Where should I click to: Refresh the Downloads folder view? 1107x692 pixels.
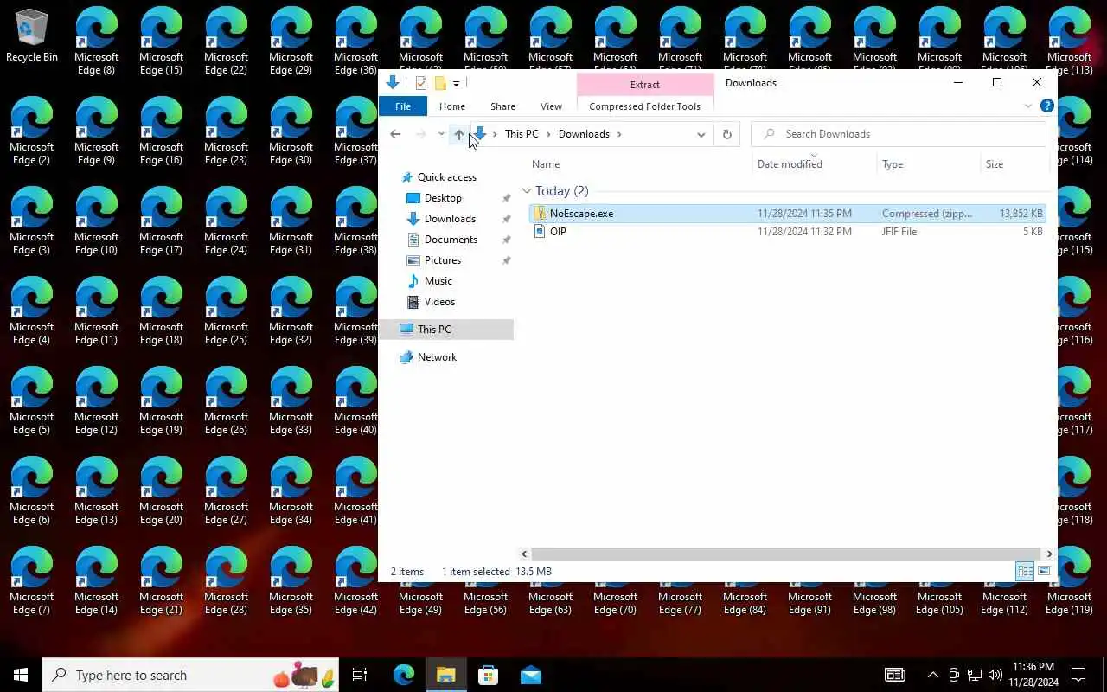726,134
